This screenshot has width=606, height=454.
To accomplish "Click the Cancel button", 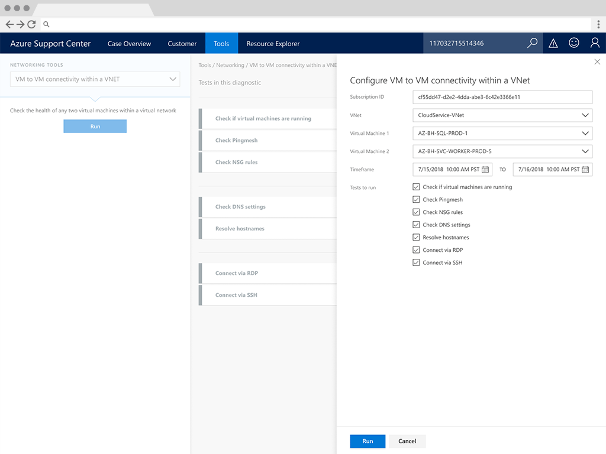I will [407, 441].
